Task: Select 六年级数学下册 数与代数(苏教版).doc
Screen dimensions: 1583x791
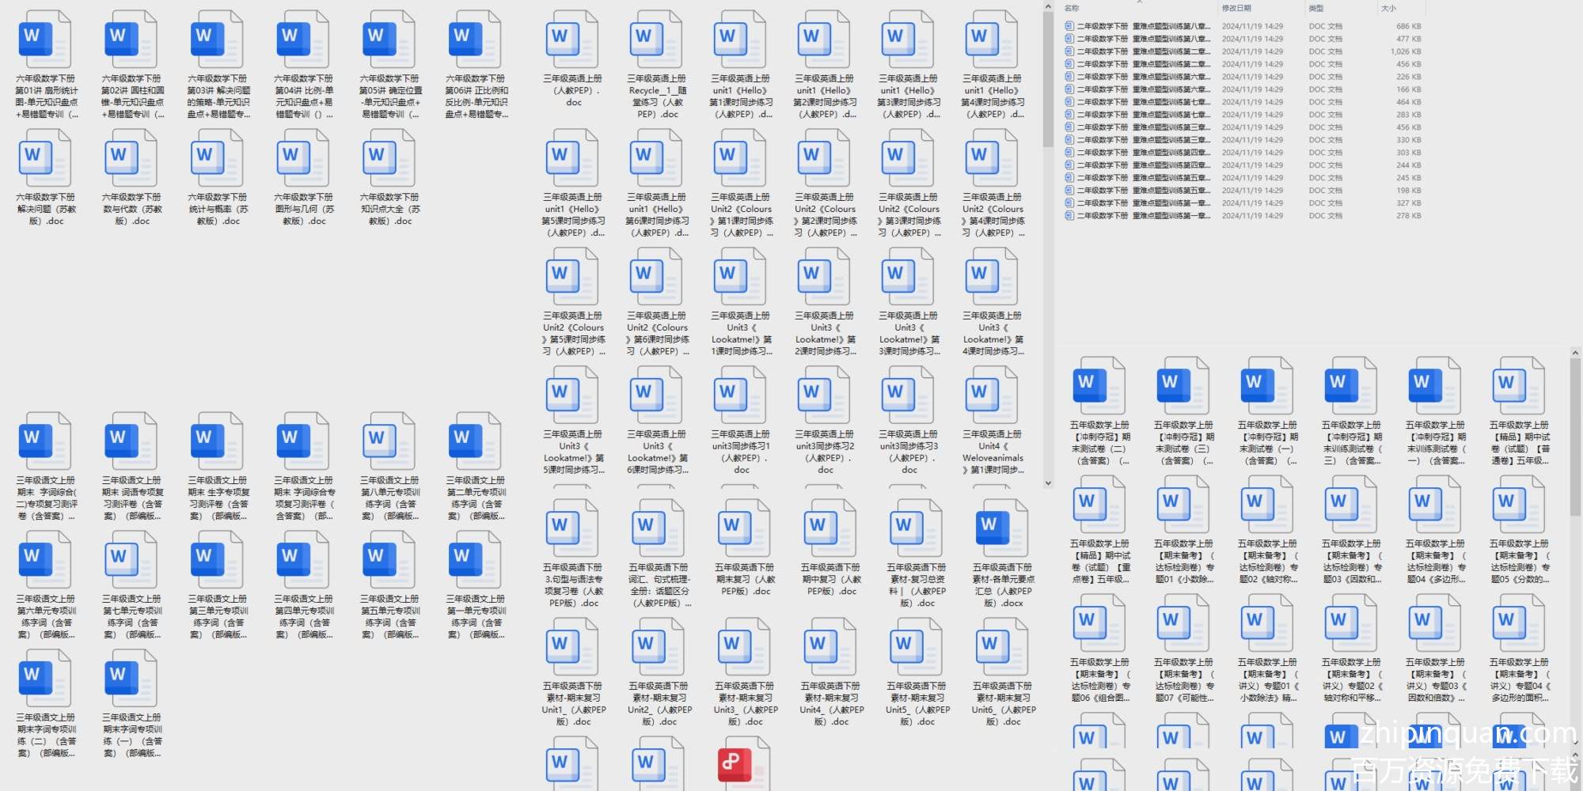Action: tap(132, 178)
